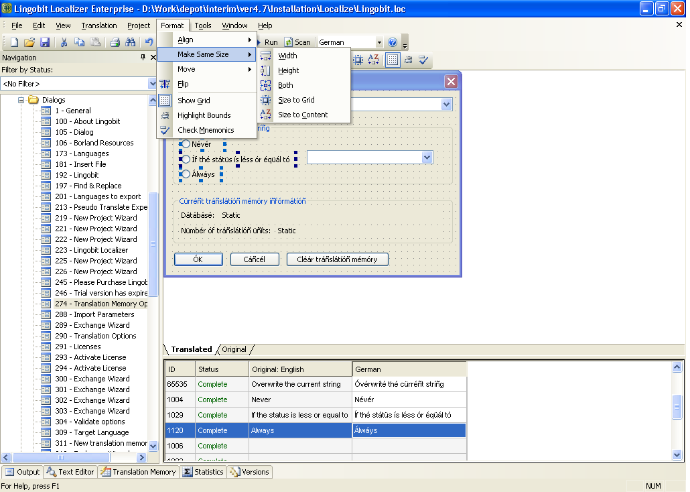Expand the Align submenu
The height and width of the screenshot is (492, 690).
tap(207, 40)
